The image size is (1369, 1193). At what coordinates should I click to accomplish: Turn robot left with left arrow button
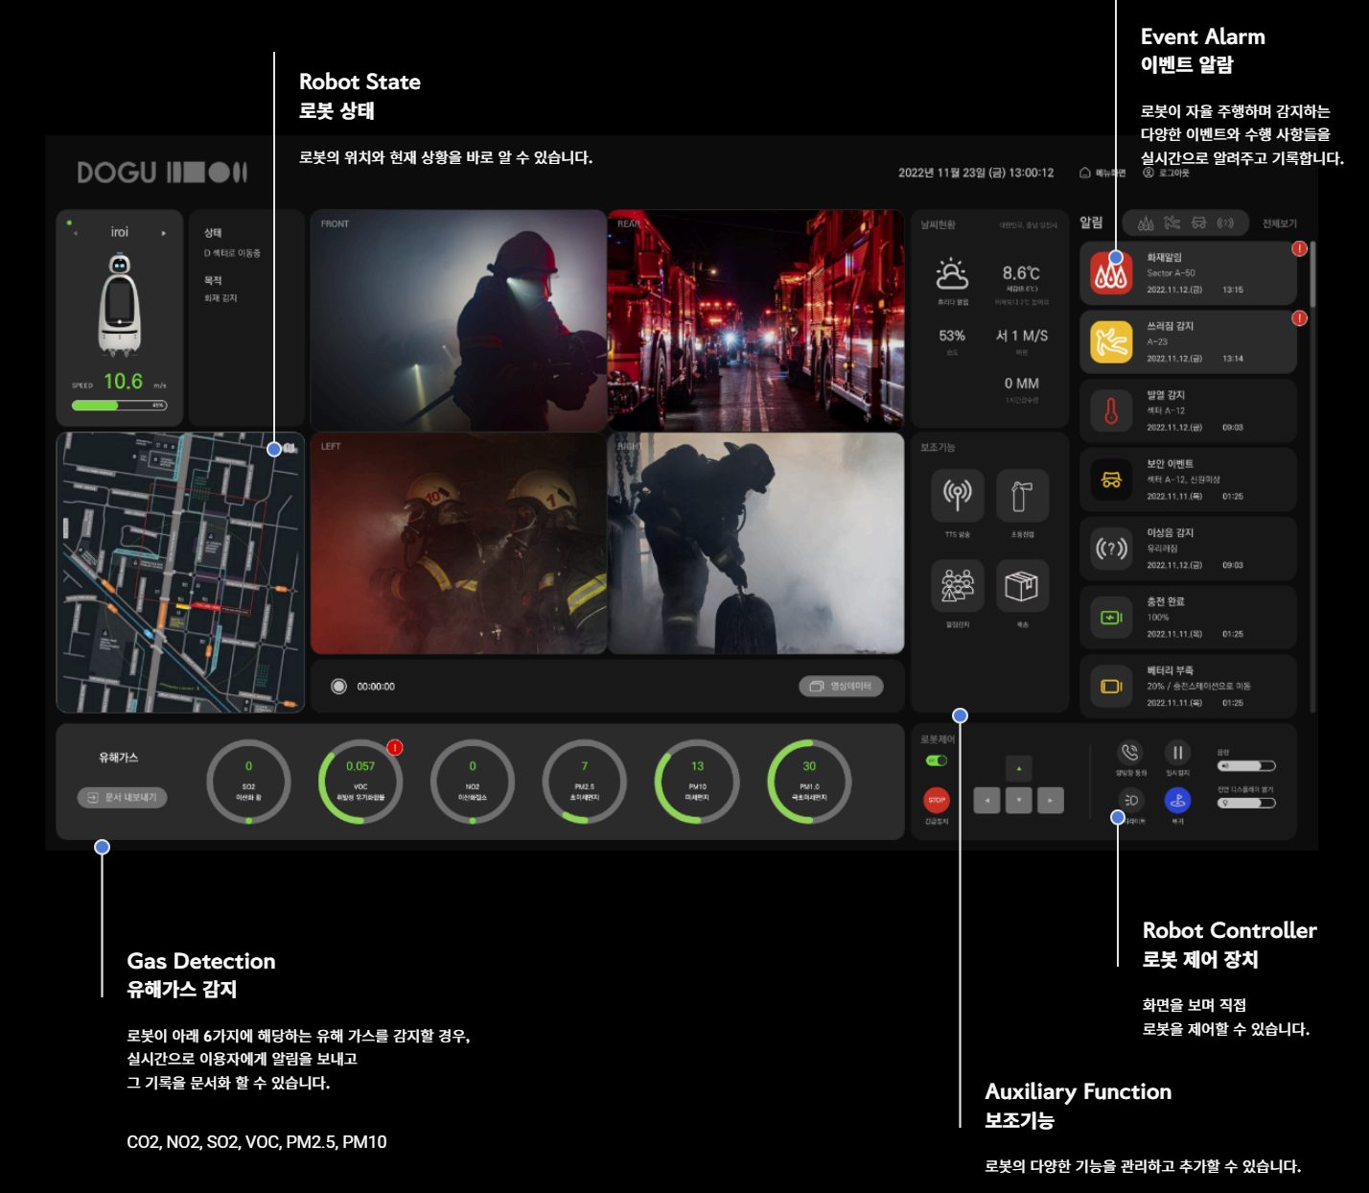coord(986,801)
